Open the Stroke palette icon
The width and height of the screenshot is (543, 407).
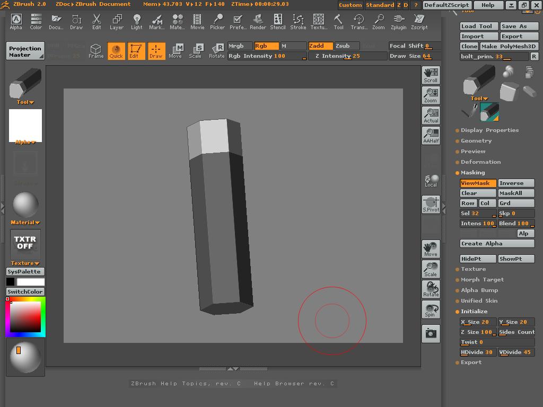click(x=298, y=22)
